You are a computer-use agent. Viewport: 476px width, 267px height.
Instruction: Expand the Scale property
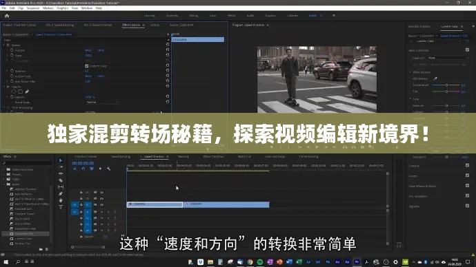coord(8,56)
